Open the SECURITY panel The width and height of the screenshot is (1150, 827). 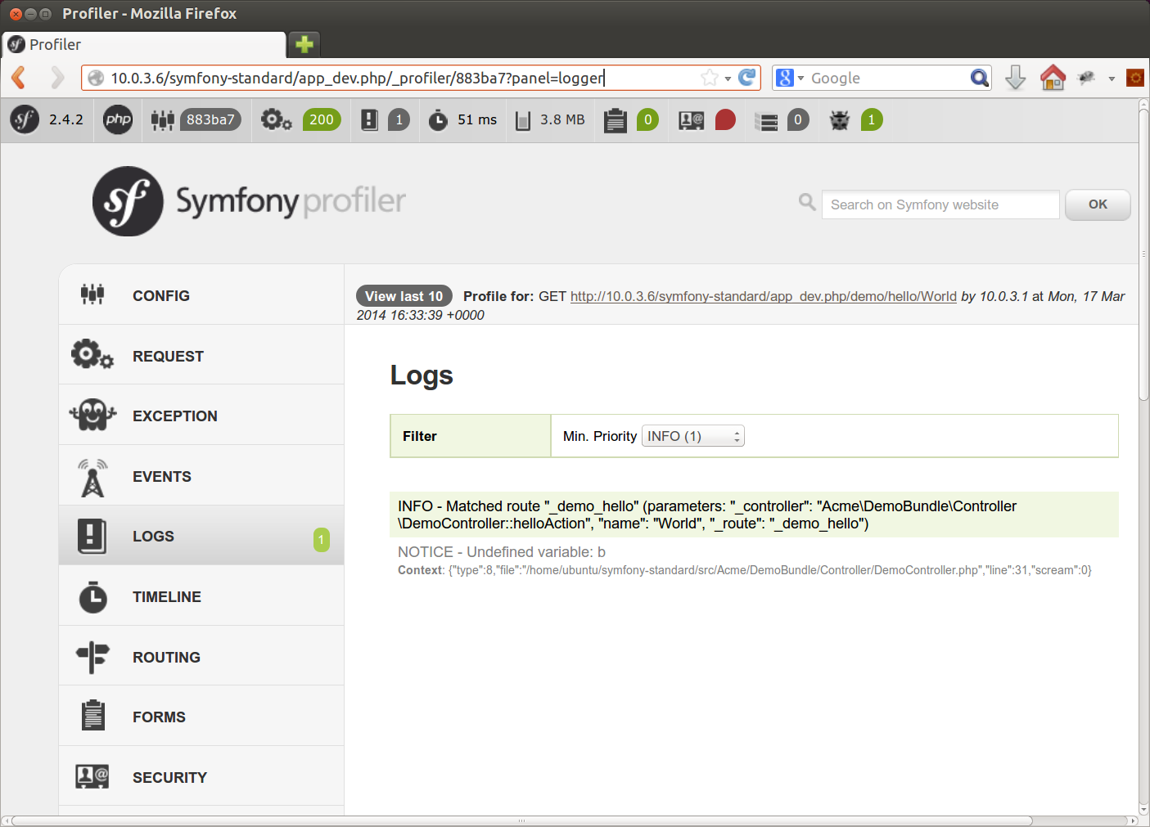pos(201,777)
